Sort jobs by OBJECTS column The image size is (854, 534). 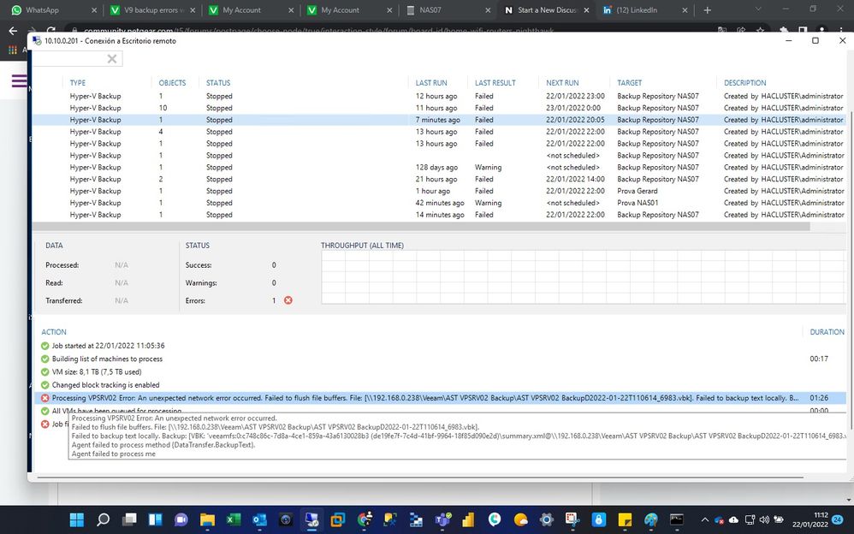172,83
